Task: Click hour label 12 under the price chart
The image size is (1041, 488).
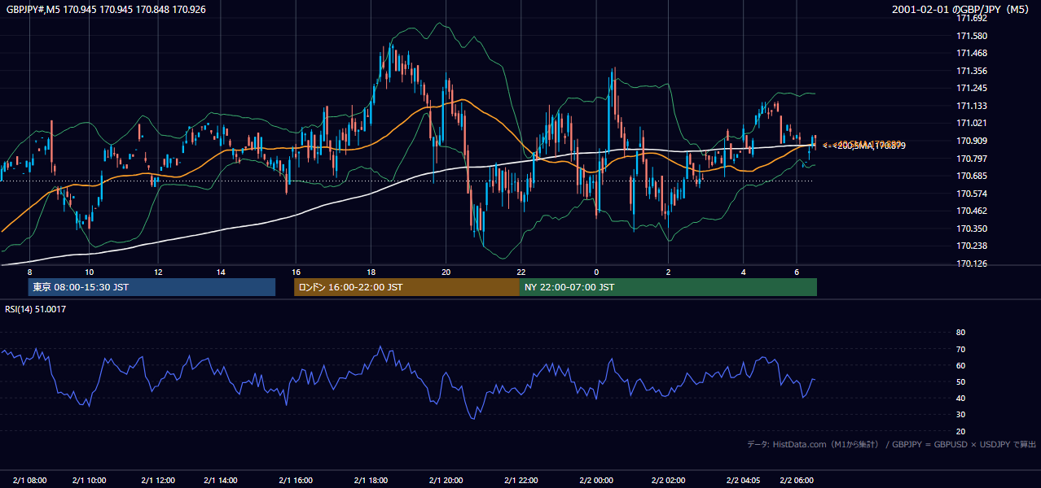Action: tap(158, 272)
